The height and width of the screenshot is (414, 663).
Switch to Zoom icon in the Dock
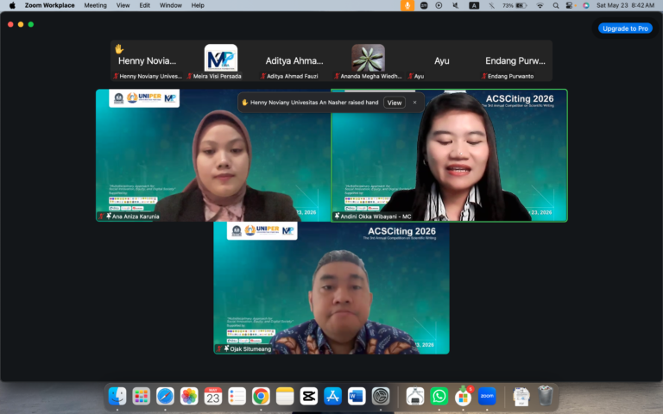tap(487, 396)
